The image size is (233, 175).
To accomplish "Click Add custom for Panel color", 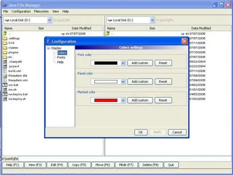I will tap(140, 82).
